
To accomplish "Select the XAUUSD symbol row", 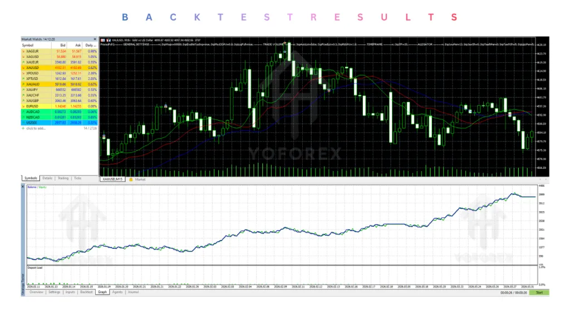I will tap(59, 68).
